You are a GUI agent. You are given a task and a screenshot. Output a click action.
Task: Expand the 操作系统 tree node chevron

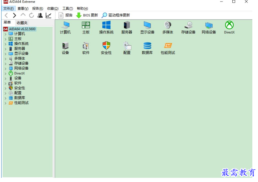[x=5, y=44]
